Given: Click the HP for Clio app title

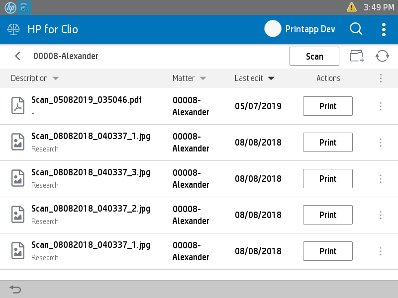Looking at the screenshot, I should pyautogui.click(x=53, y=29).
